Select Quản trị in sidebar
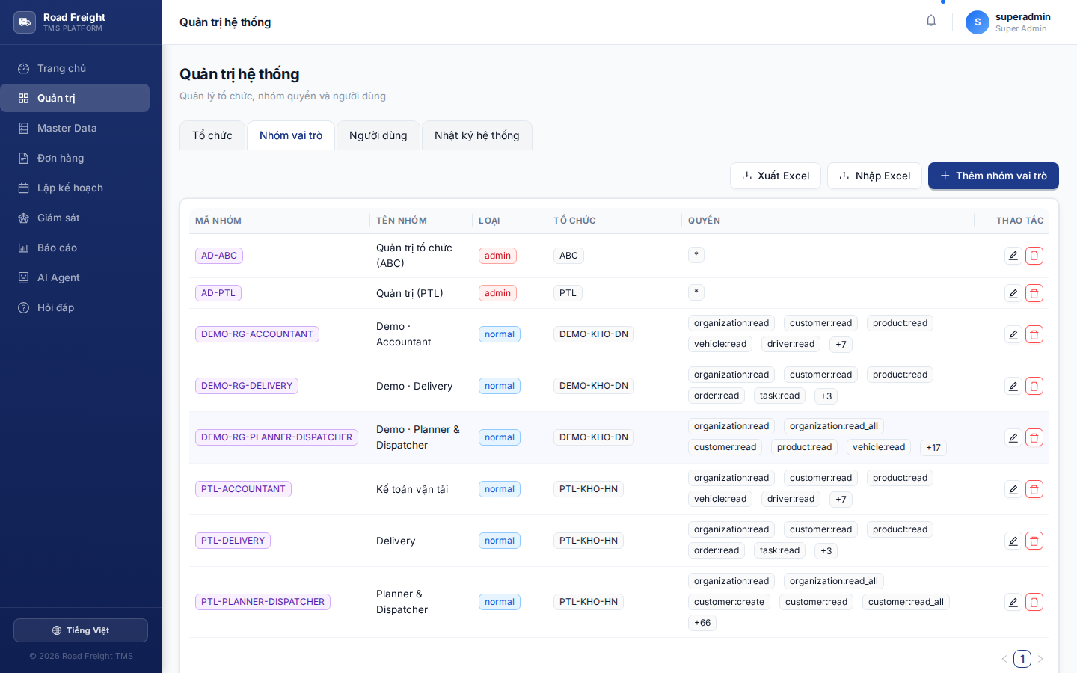Screen dimensions: 1077x673 coord(75,98)
